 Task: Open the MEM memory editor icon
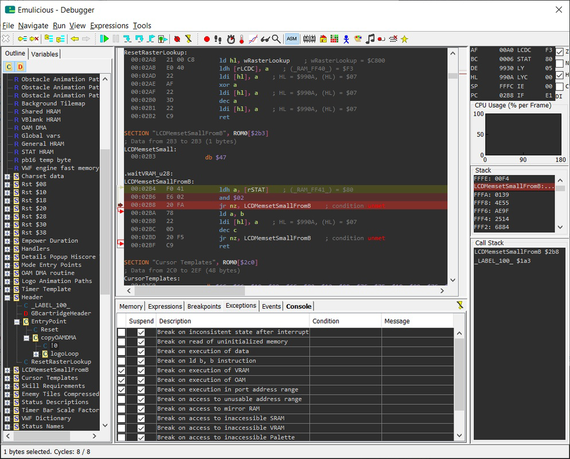click(309, 39)
